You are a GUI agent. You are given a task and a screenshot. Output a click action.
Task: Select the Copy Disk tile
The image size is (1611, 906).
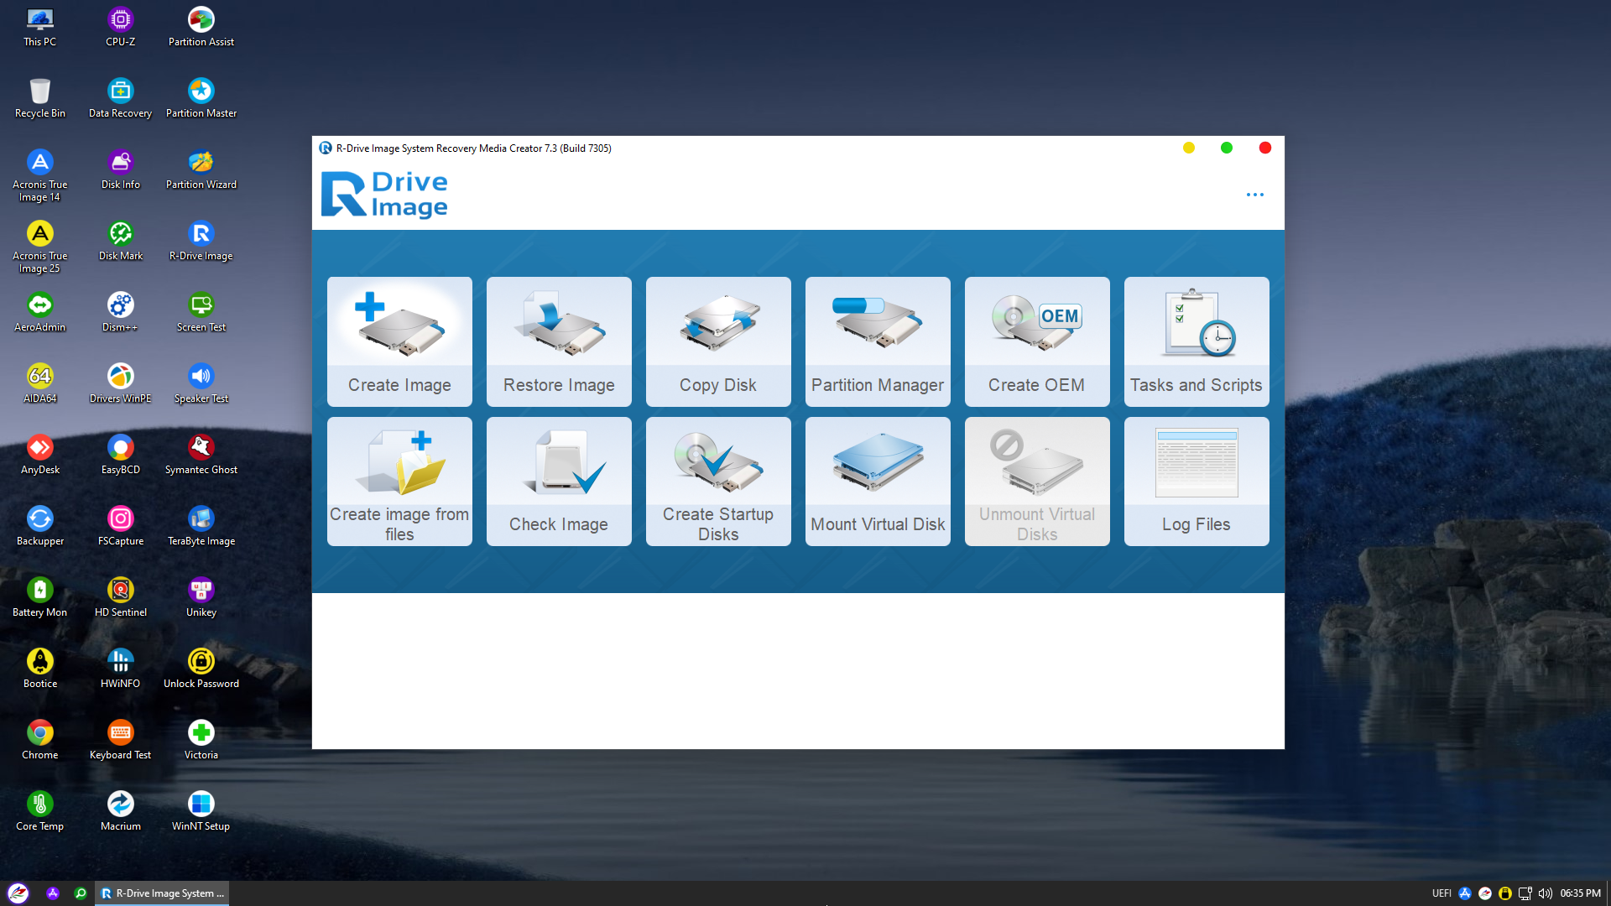click(x=718, y=341)
